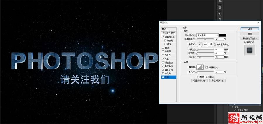Open the black shadow color swatch

[x=223, y=35]
